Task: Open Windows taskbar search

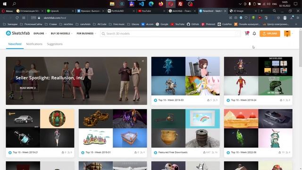Action: coord(14,4)
